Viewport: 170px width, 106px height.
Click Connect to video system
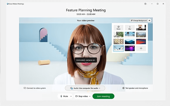click(35, 88)
